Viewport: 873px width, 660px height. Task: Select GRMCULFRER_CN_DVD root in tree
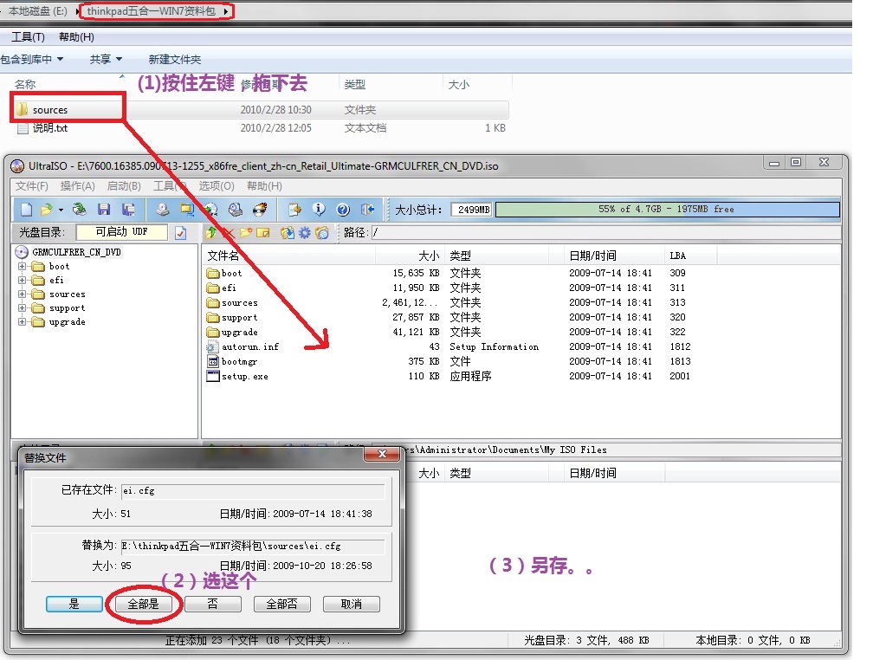76,252
